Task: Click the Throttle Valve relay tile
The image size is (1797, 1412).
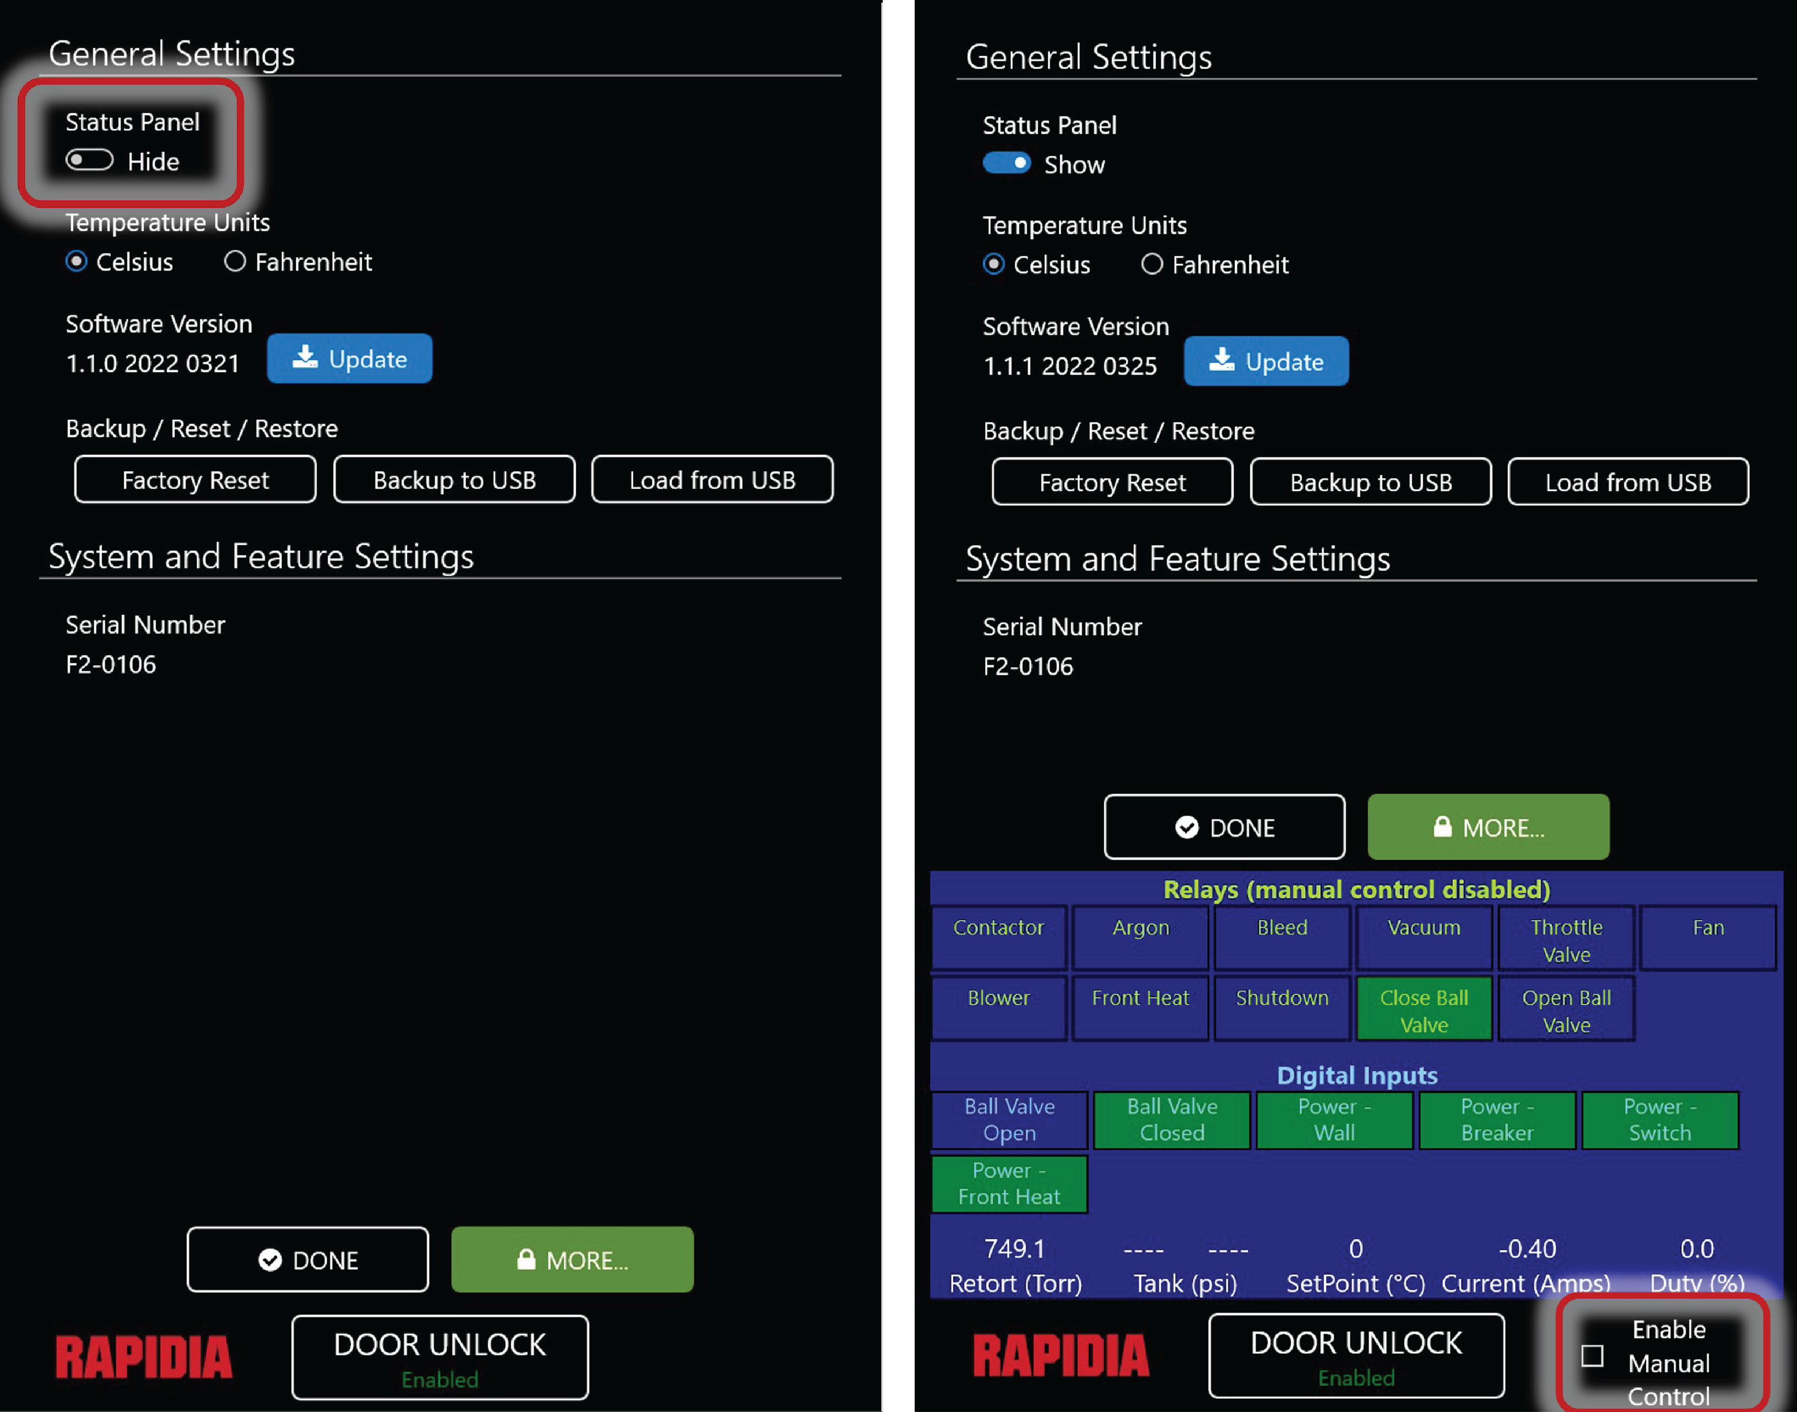Action: (1566, 939)
